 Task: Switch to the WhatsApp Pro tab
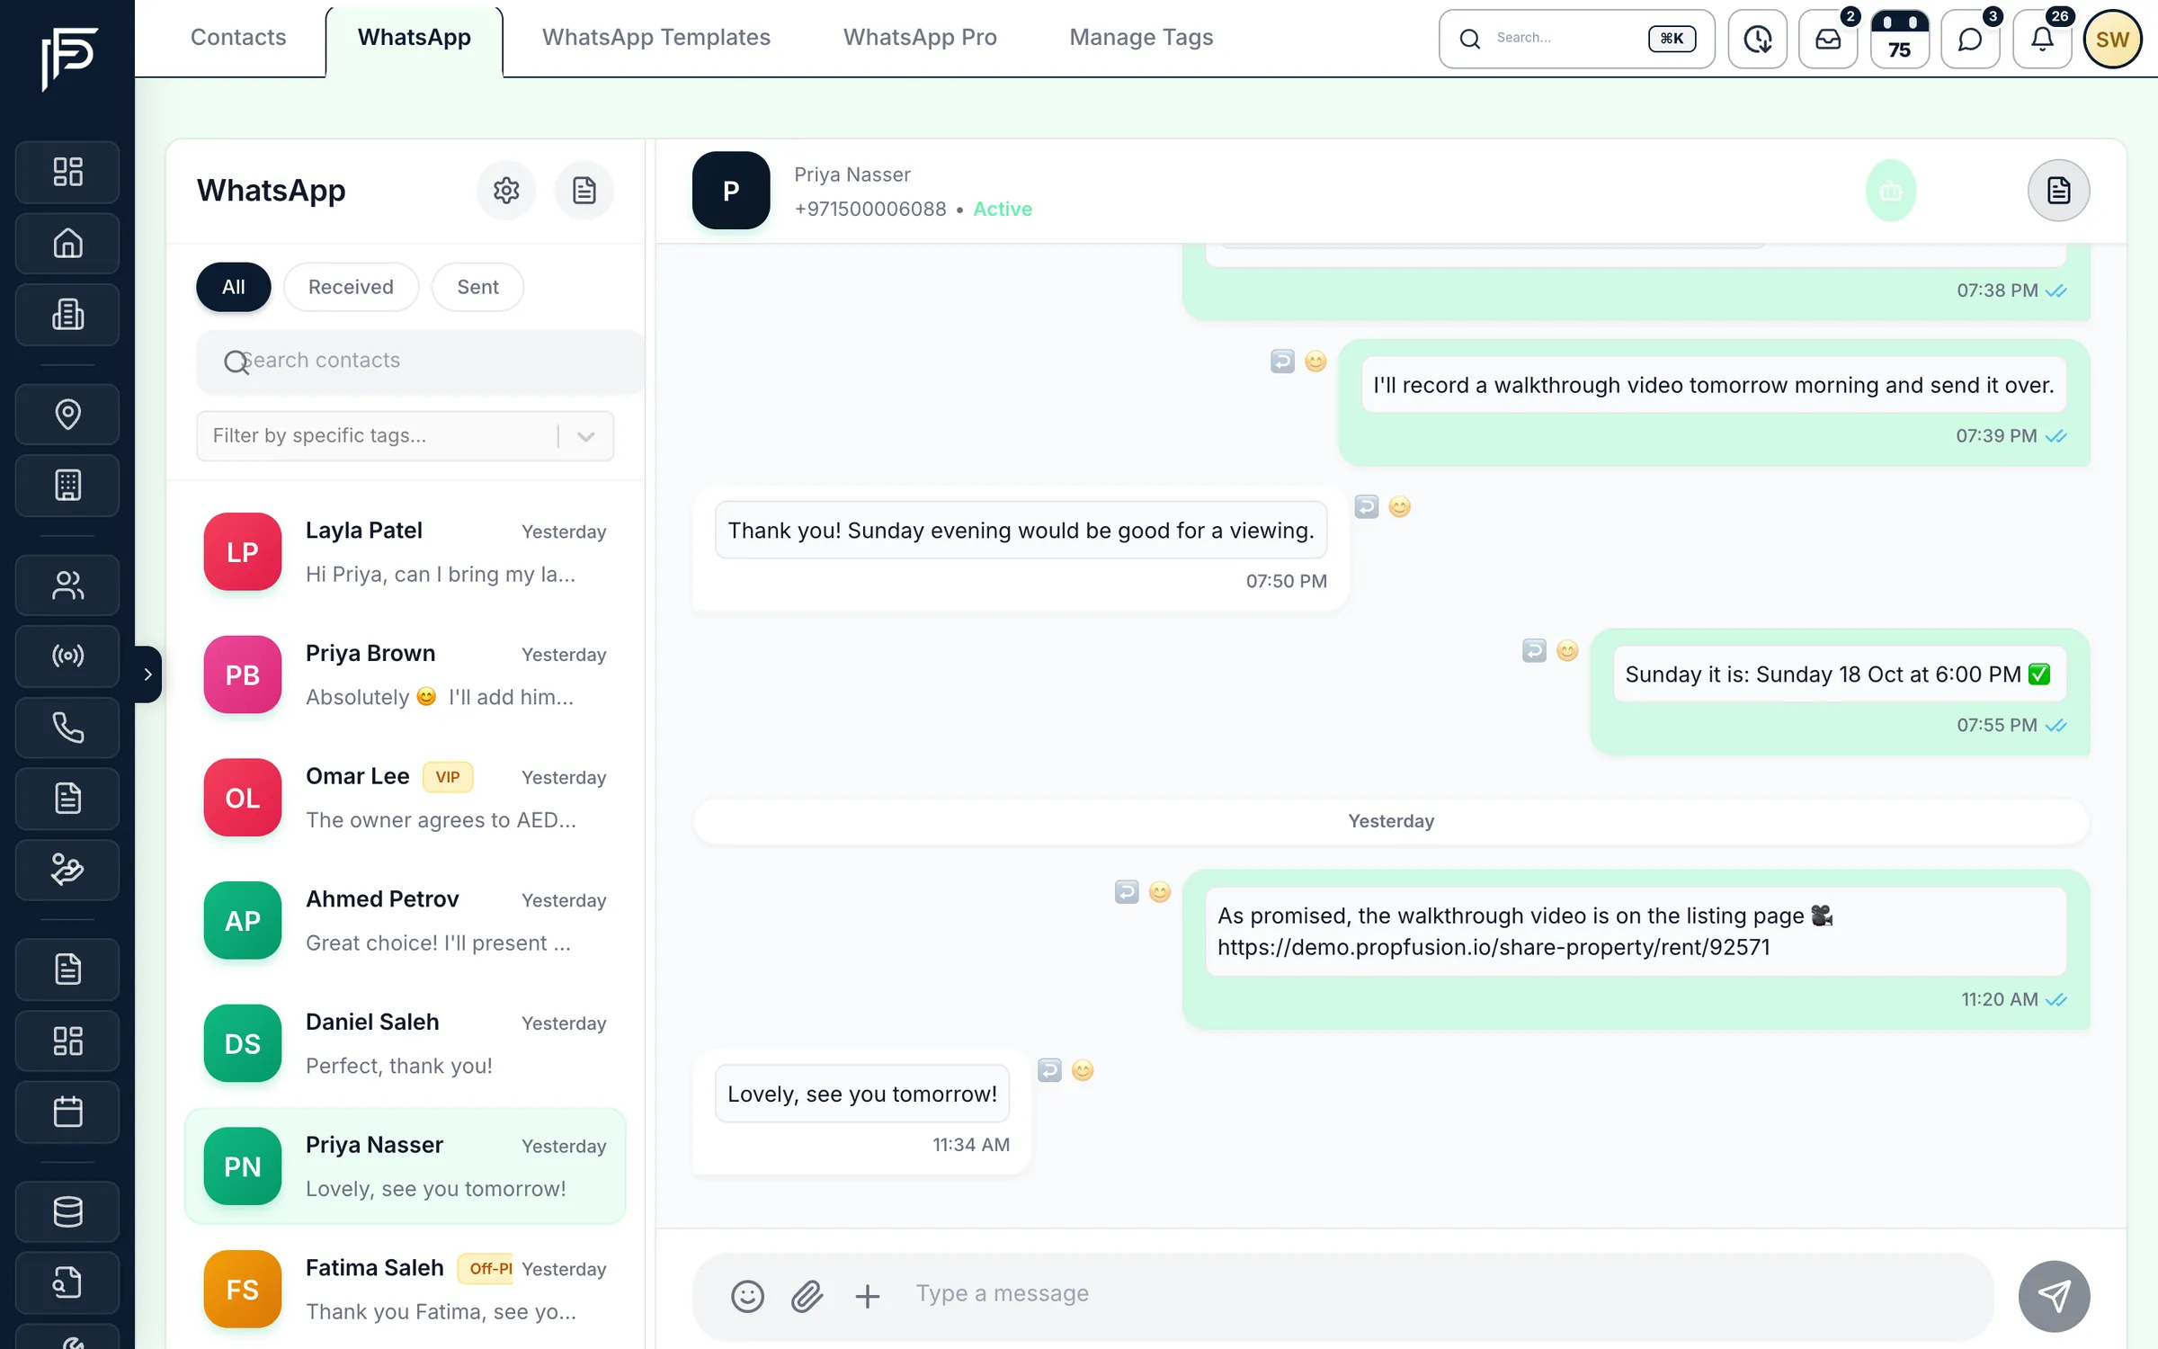[920, 38]
